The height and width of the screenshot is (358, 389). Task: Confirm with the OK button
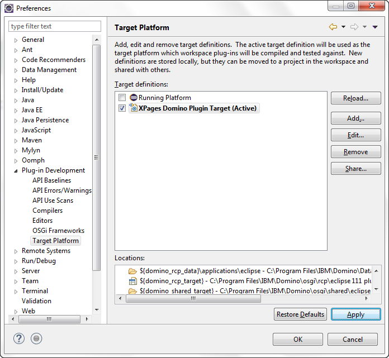click(298, 340)
